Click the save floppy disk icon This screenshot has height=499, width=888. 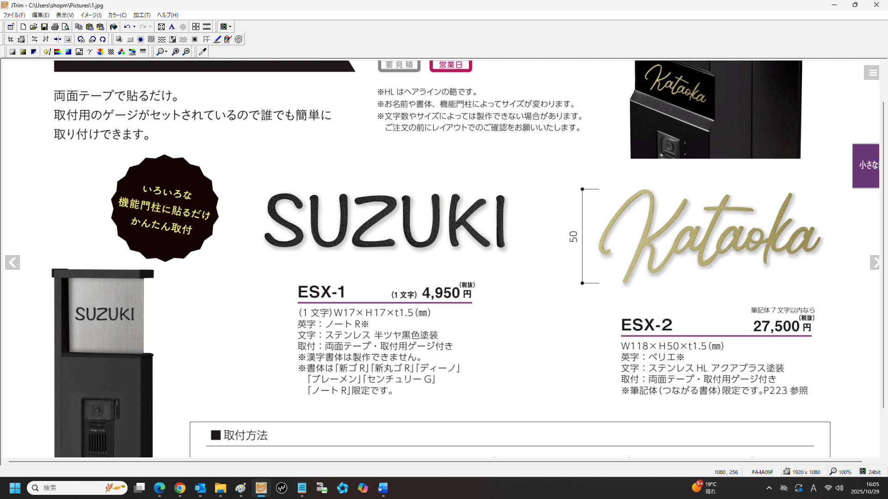(44, 27)
